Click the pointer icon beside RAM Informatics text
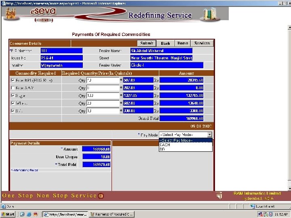Viewport: 291px width, 218px height. click(219, 196)
